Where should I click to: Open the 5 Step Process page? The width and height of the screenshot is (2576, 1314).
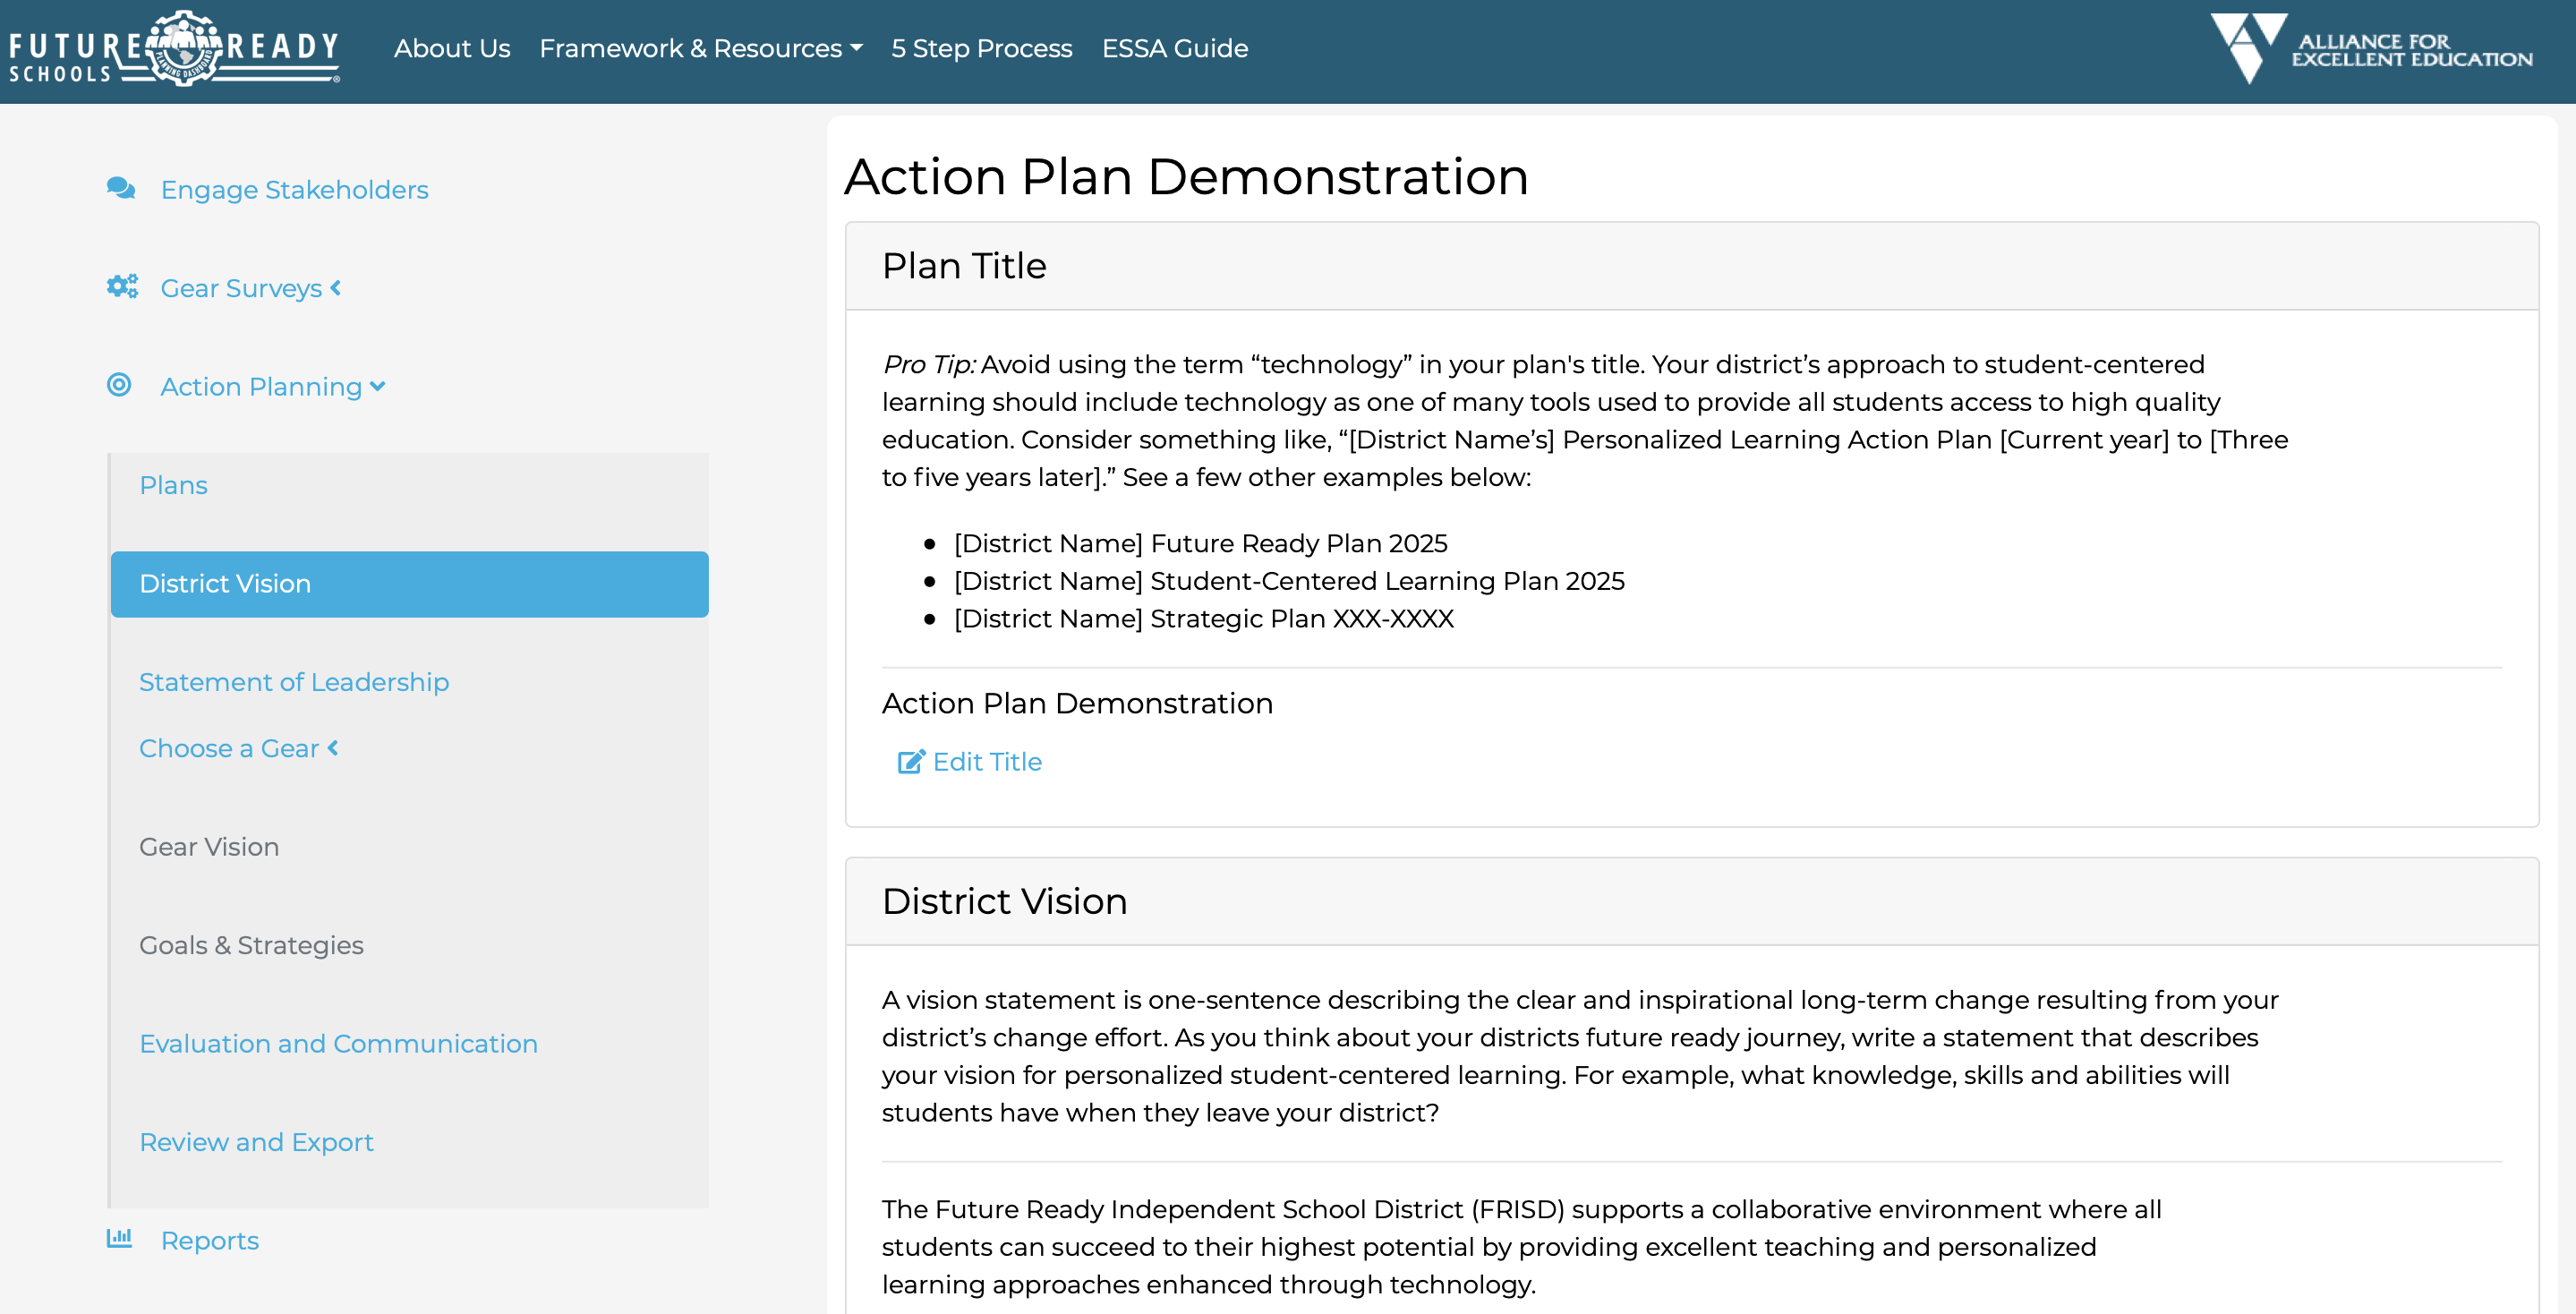pyautogui.click(x=981, y=48)
